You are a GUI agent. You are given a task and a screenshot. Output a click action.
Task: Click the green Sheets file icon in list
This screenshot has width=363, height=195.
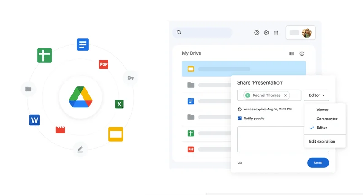[191, 133]
